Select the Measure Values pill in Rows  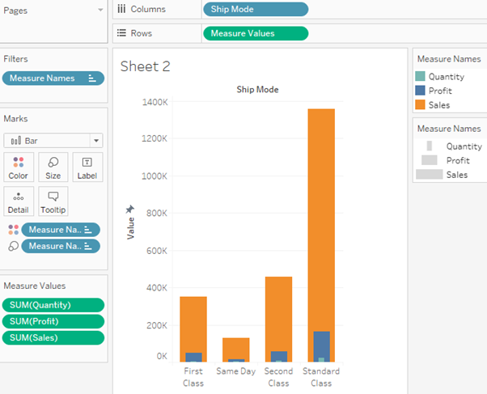tap(255, 33)
